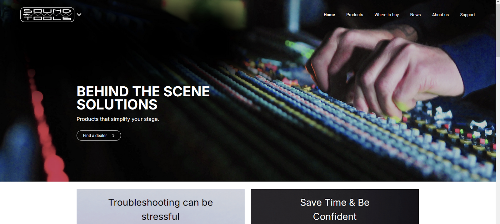Open the Home menu item
This screenshot has height=224, width=500.
(329, 15)
